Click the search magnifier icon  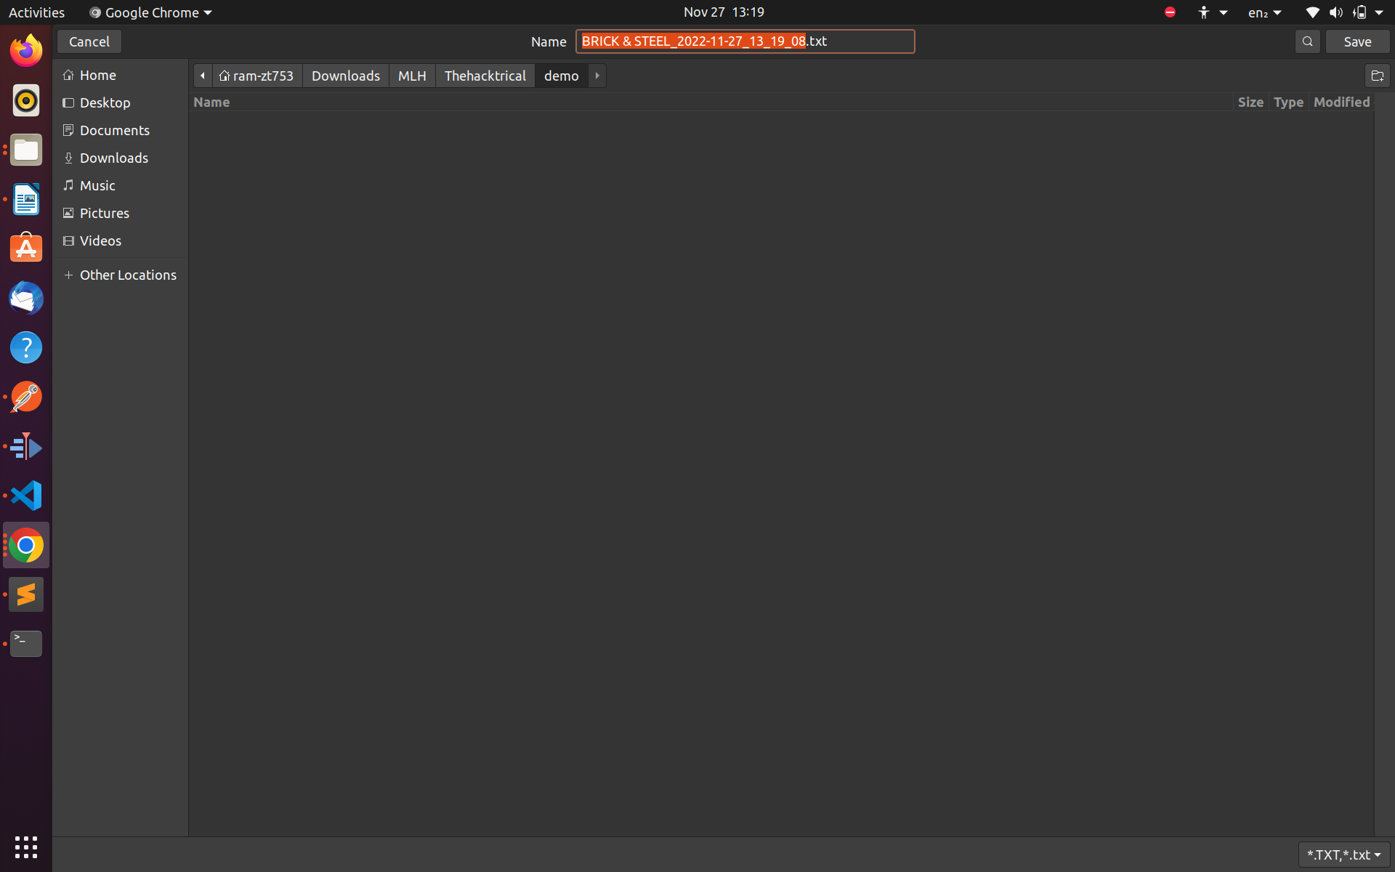coord(1307,41)
